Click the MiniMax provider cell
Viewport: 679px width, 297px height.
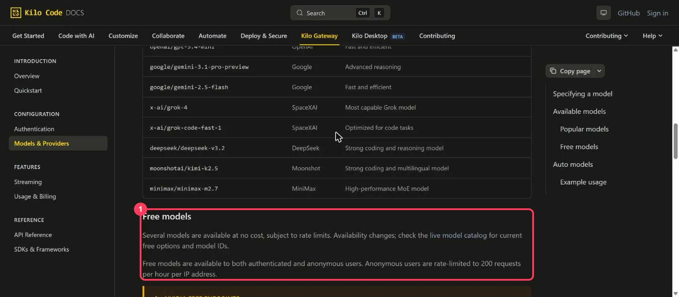(304, 188)
